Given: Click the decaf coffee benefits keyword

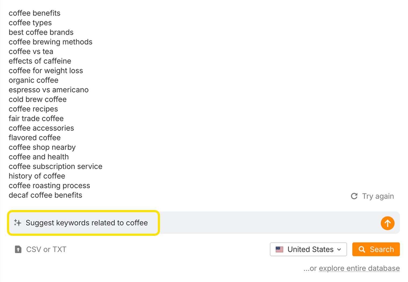Looking at the screenshot, I should pos(45,195).
